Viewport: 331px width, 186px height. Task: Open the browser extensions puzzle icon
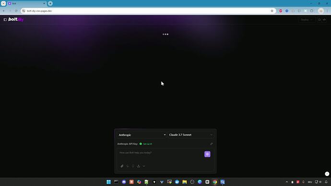pos(312,11)
